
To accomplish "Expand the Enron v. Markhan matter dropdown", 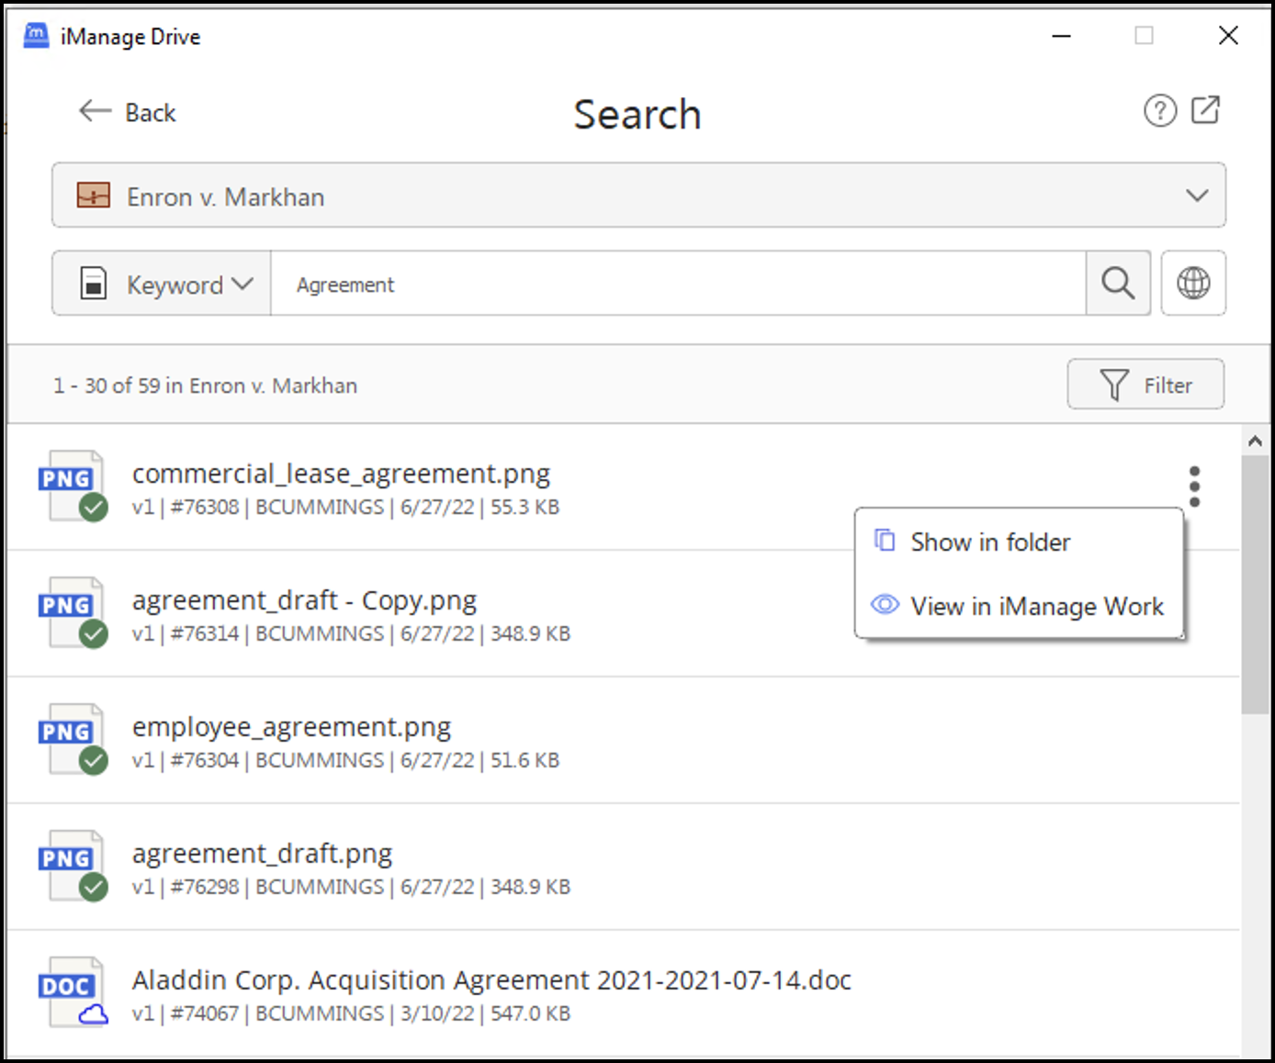I will click(x=1196, y=196).
